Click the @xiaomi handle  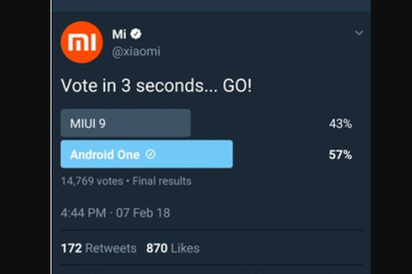(136, 51)
